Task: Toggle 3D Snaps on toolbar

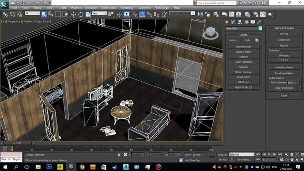Action: coord(135,14)
